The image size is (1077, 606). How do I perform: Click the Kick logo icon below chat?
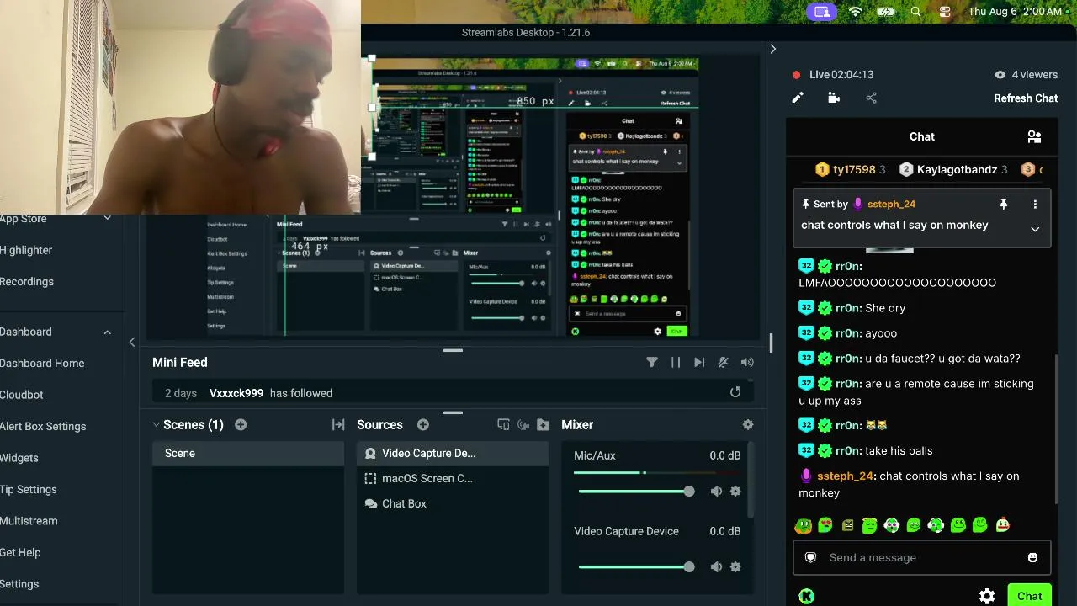[806, 596]
